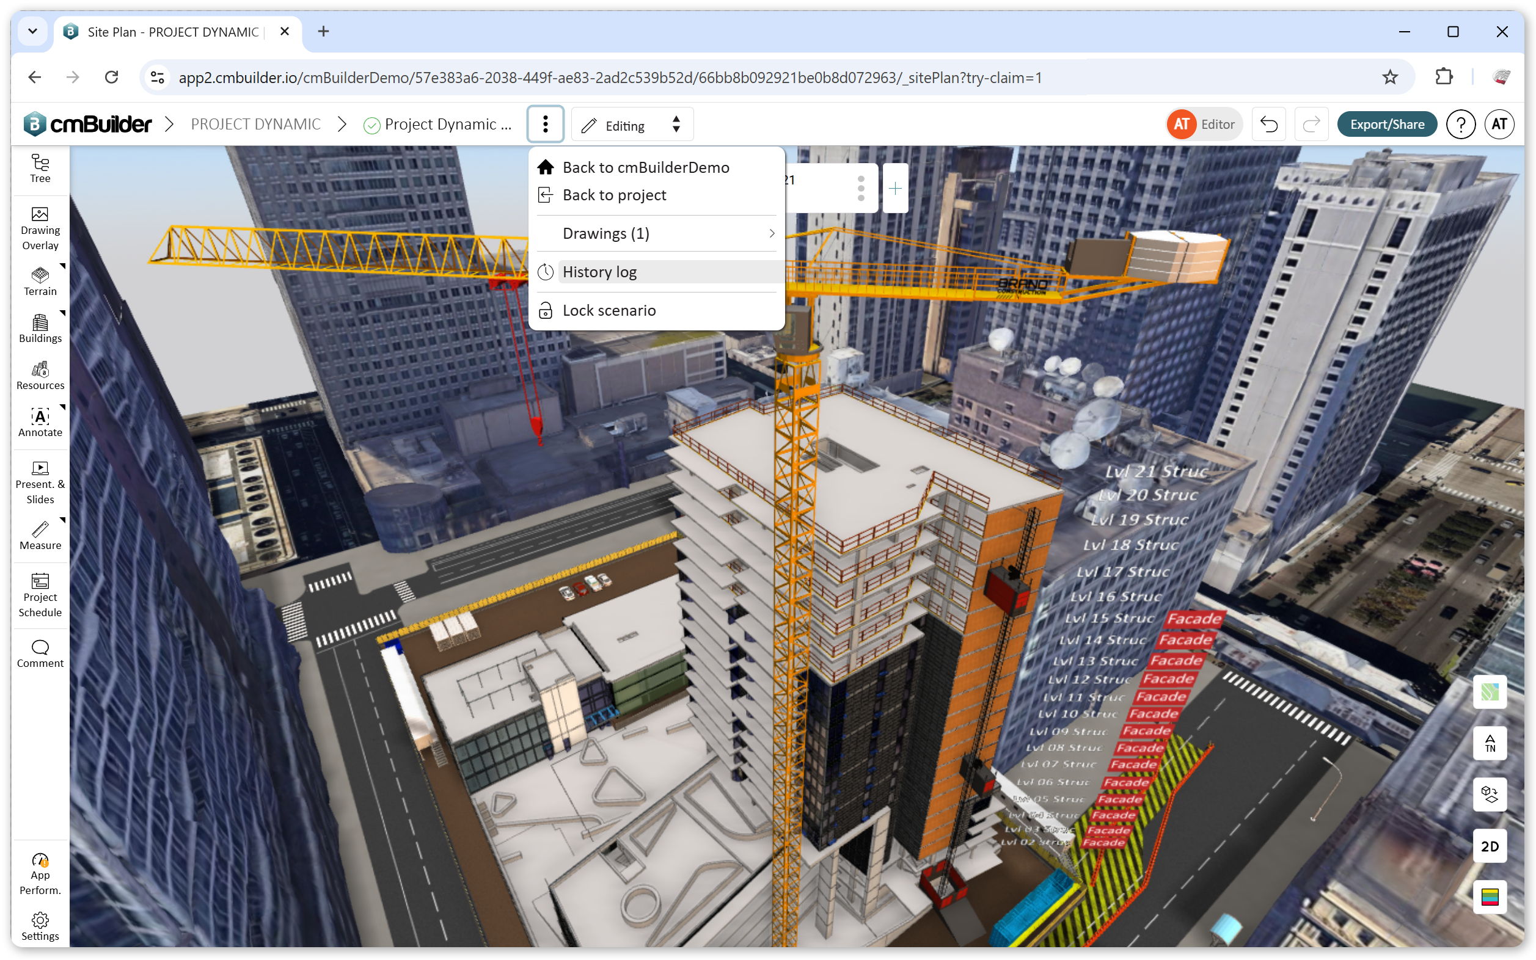
Task: Expand the Buildings tool options arrow
Action: [62, 314]
